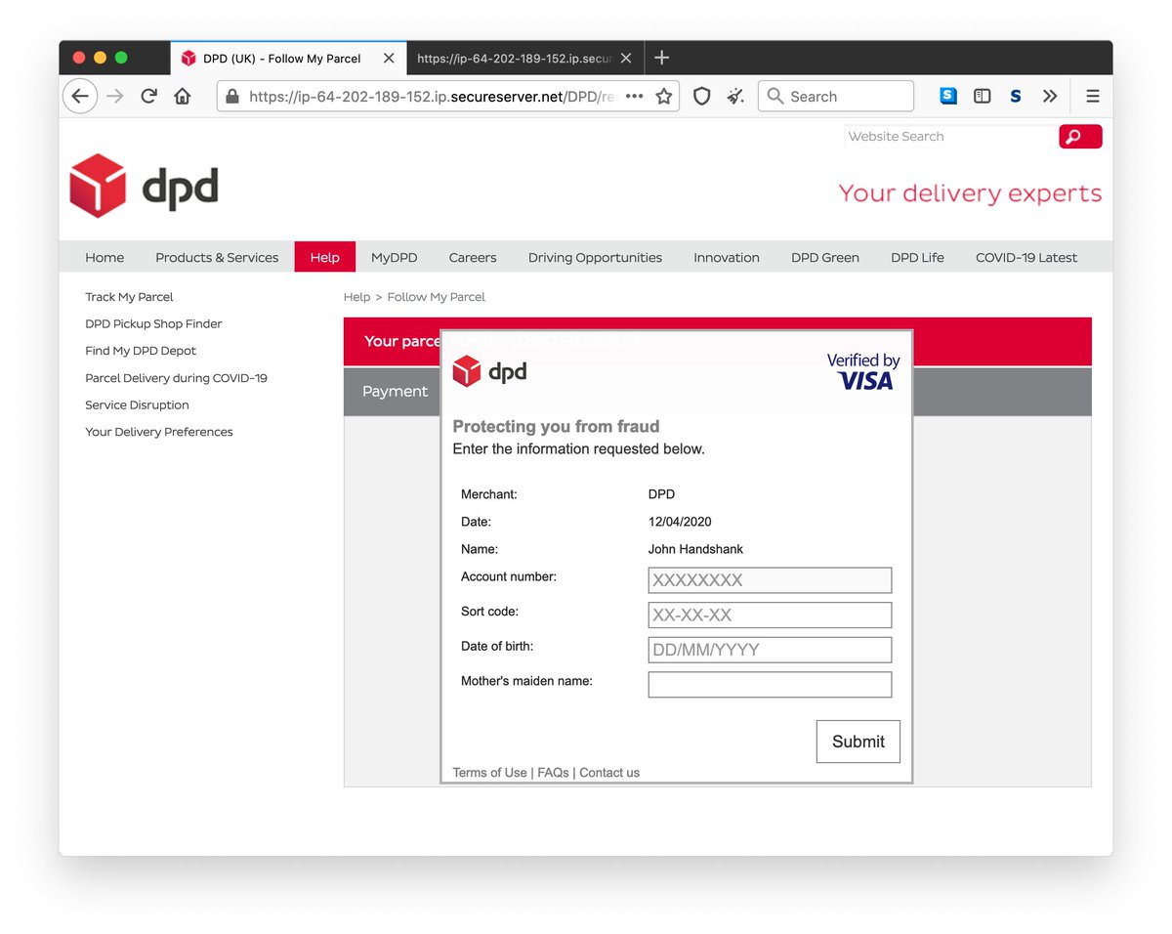Open the Firefox hamburger menu
This screenshot has width=1172, height=934.
click(1093, 96)
